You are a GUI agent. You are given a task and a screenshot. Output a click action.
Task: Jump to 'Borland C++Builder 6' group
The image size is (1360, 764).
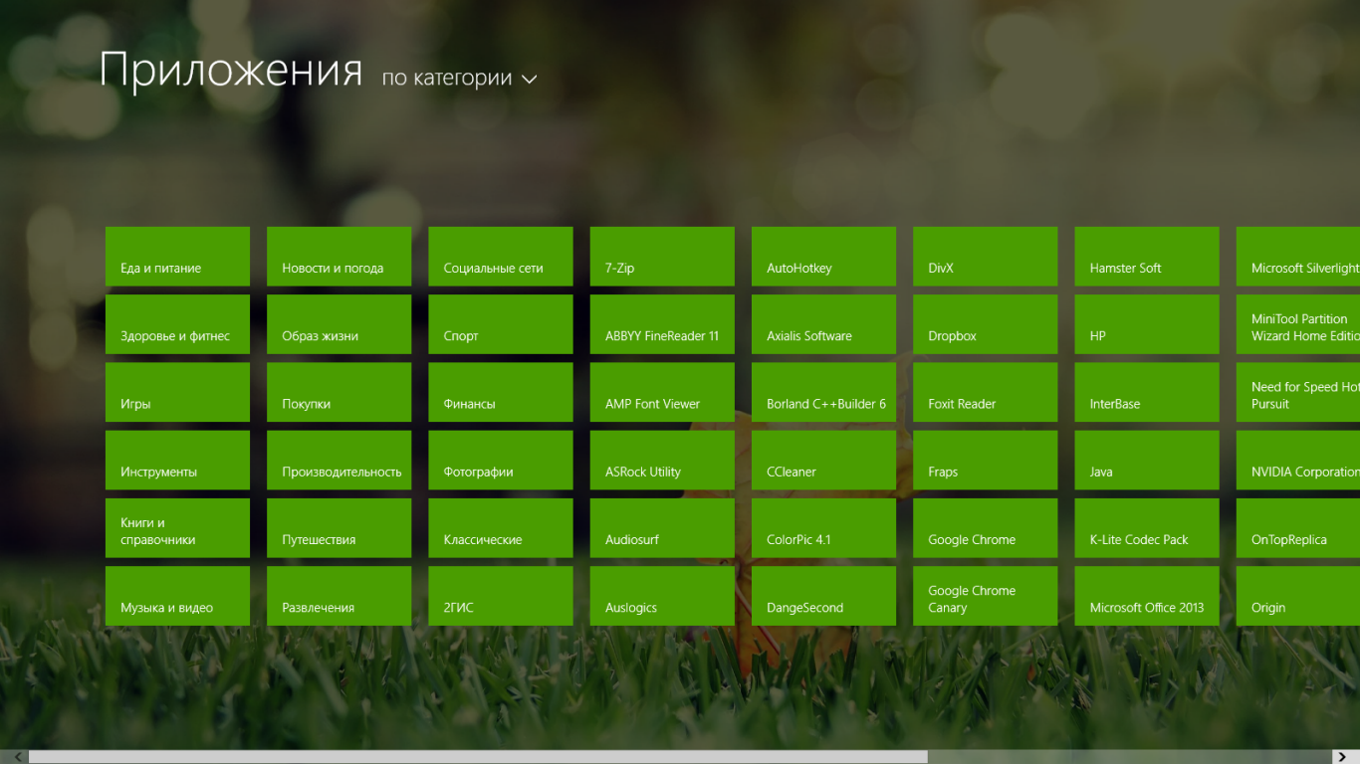[823, 392]
